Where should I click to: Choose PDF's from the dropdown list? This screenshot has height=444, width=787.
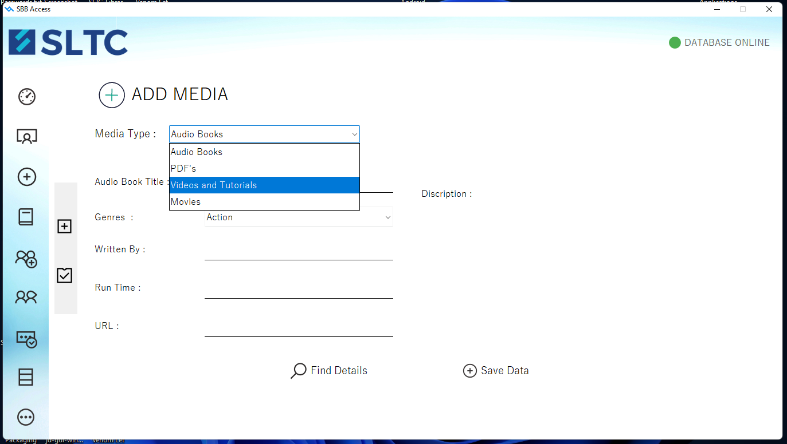(x=264, y=168)
